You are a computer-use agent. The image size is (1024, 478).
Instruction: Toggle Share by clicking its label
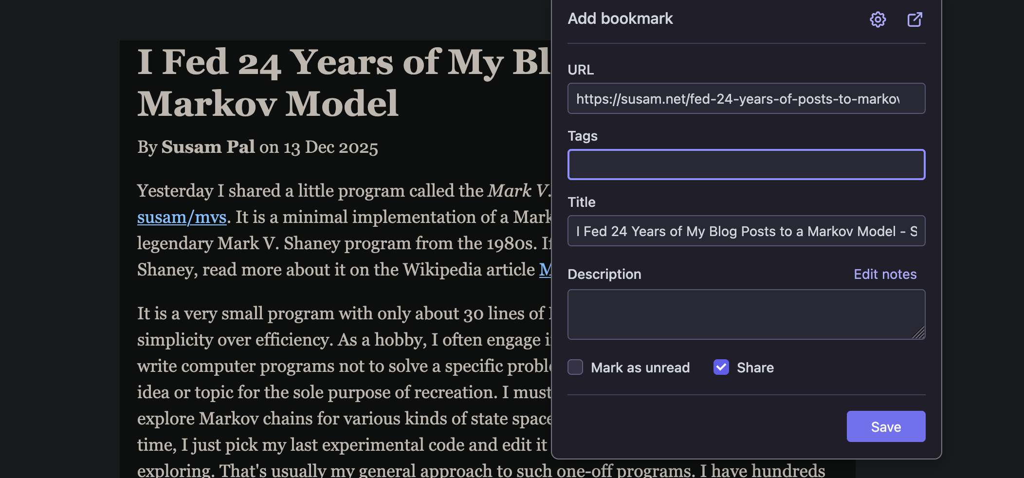point(755,368)
